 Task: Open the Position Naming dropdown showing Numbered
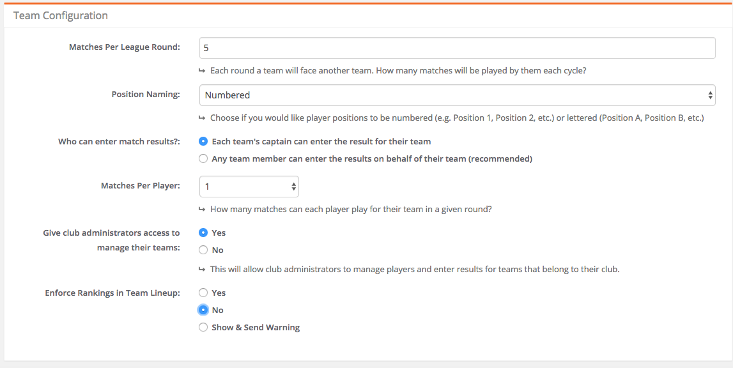pyautogui.click(x=457, y=95)
